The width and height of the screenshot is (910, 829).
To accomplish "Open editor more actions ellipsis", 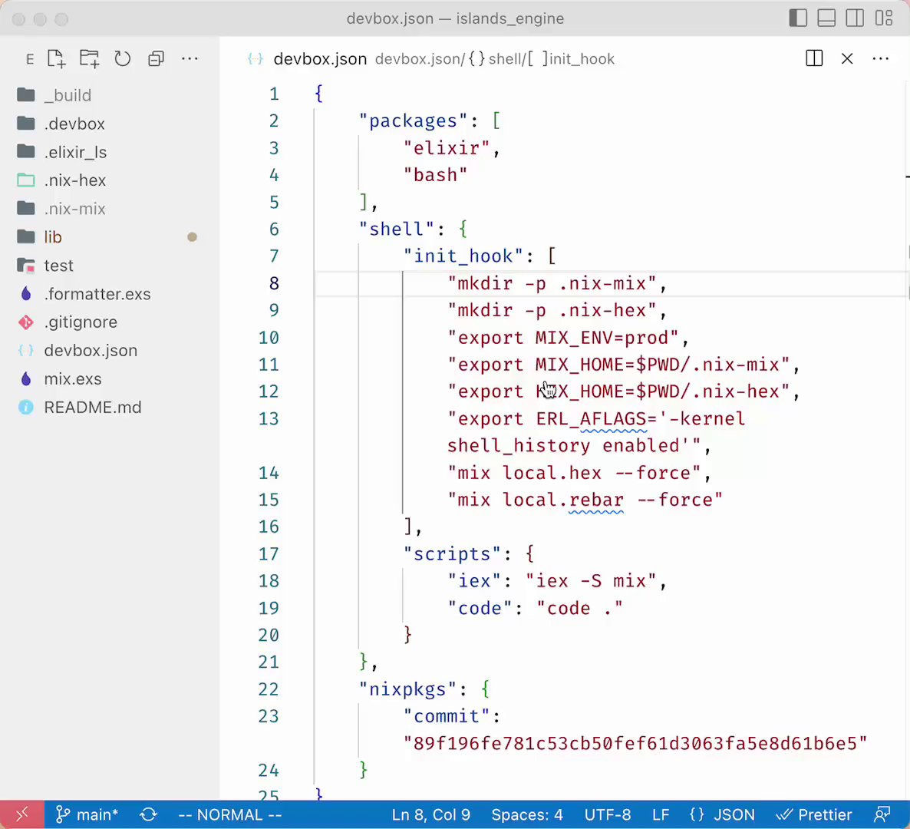I will [880, 58].
